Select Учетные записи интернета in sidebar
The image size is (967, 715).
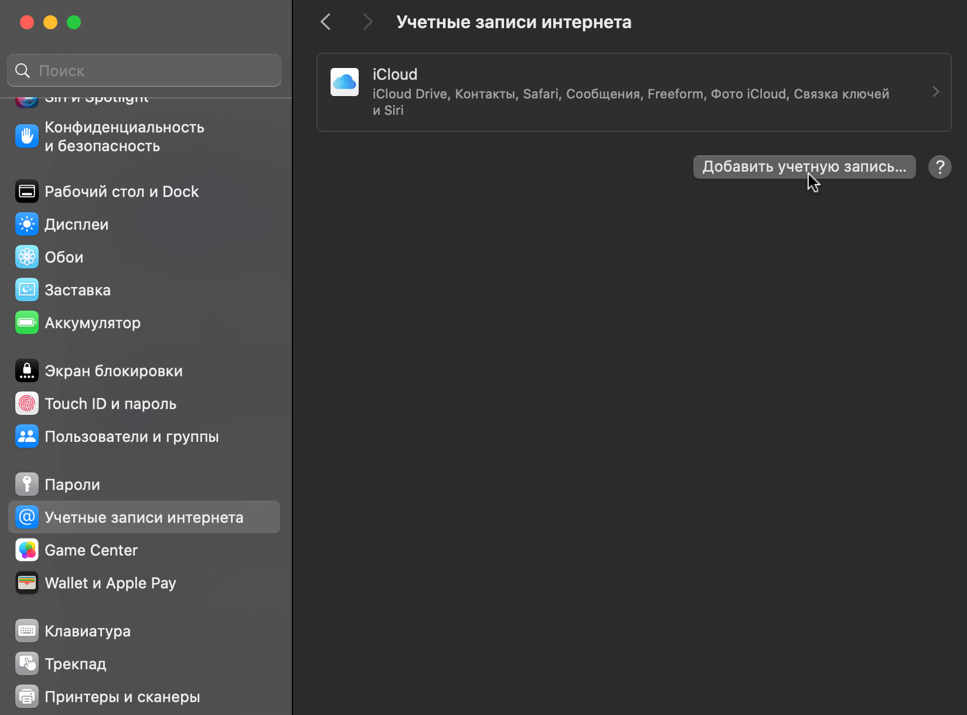pyautogui.click(x=144, y=517)
